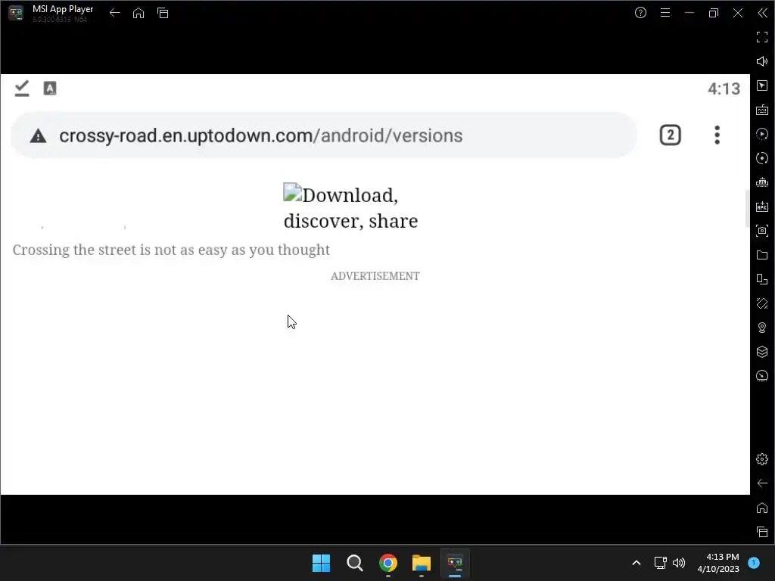Click the A keyboard notification icon
This screenshot has height=581, width=775.
point(50,89)
